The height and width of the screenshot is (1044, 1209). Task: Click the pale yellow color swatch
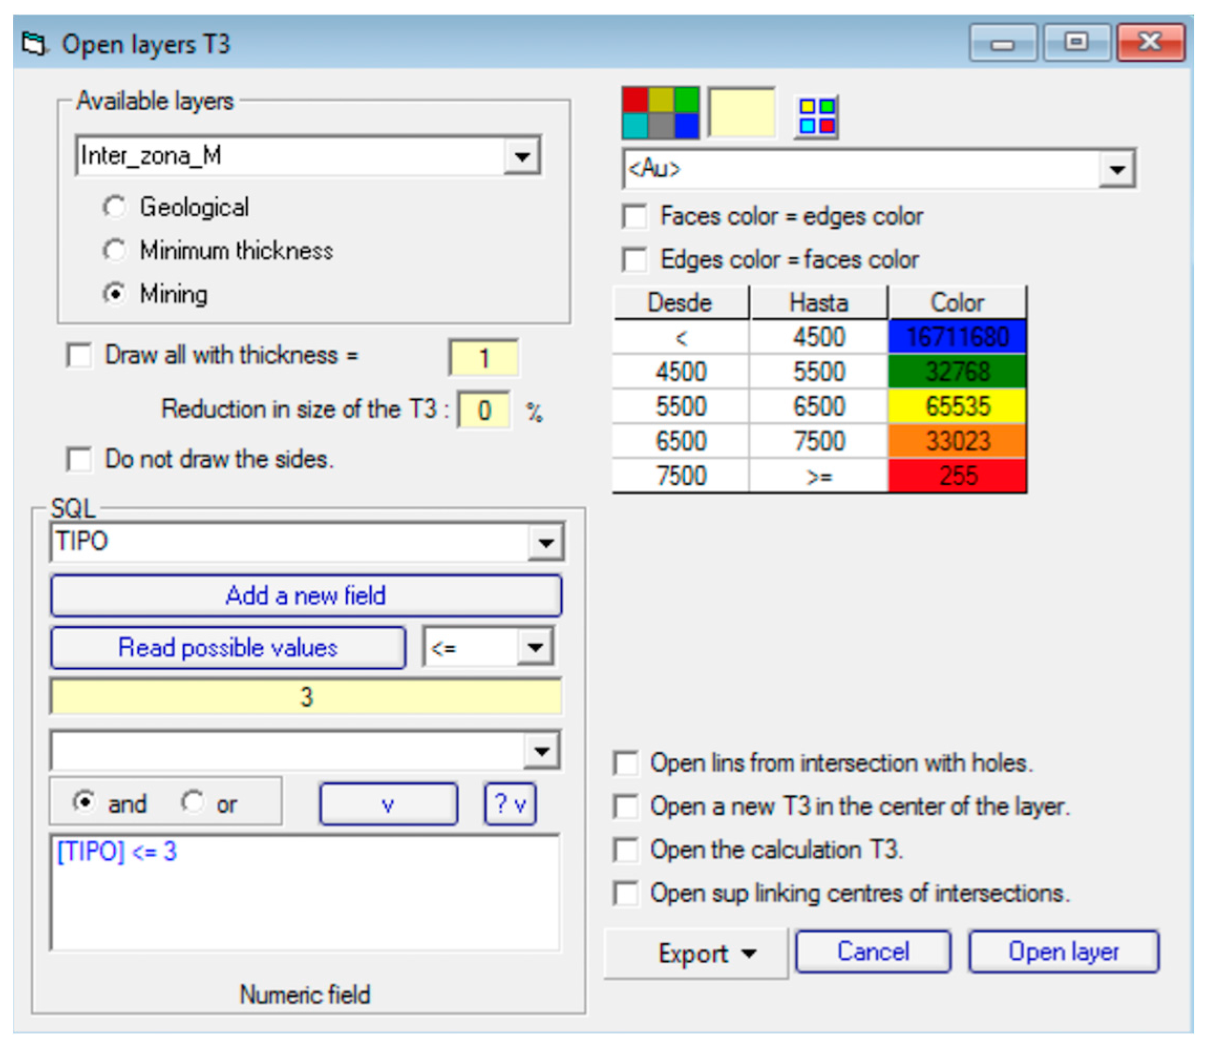741,113
